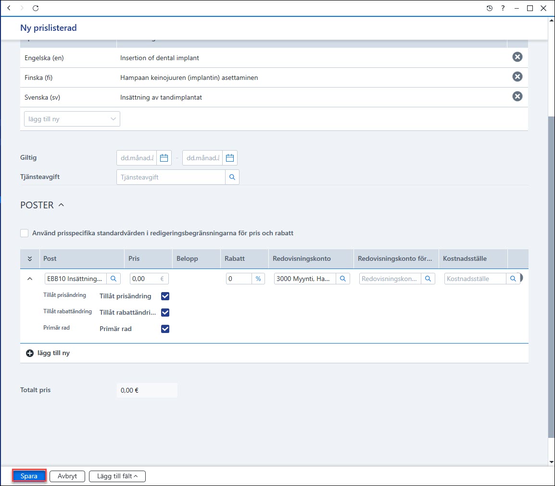555x486 pixels.
Task: Collapse the POSTER section
Action: pos(61,205)
